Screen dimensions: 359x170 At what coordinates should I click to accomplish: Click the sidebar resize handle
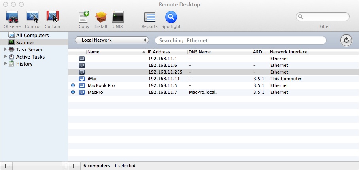(x=65, y=166)
